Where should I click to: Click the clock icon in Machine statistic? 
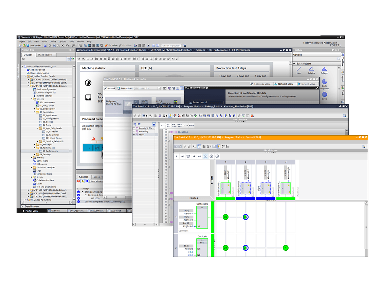tap(88, 83)
